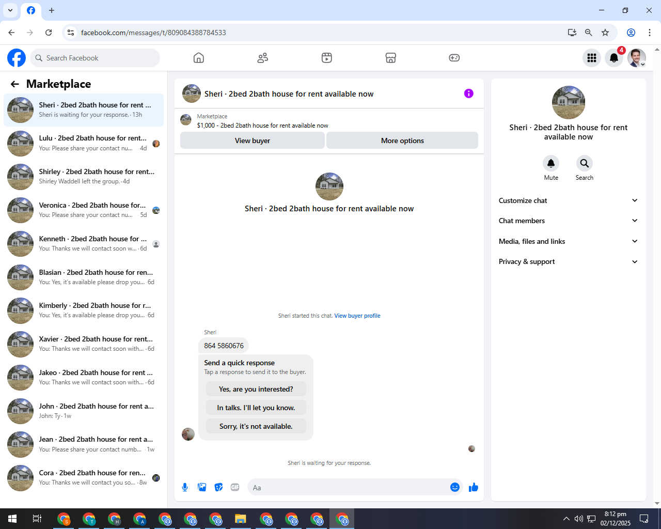Open Cora conversation in list
The image size is (661, 529).
[x=84, y=478]
